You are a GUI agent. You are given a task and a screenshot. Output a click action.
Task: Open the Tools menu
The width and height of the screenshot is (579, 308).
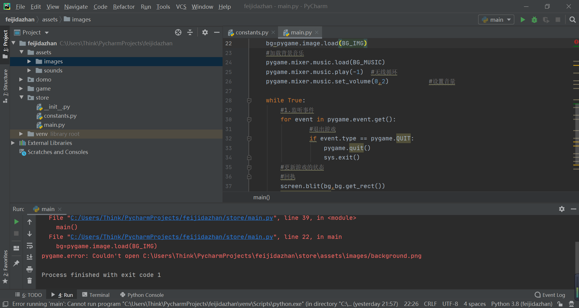point(163,7)
